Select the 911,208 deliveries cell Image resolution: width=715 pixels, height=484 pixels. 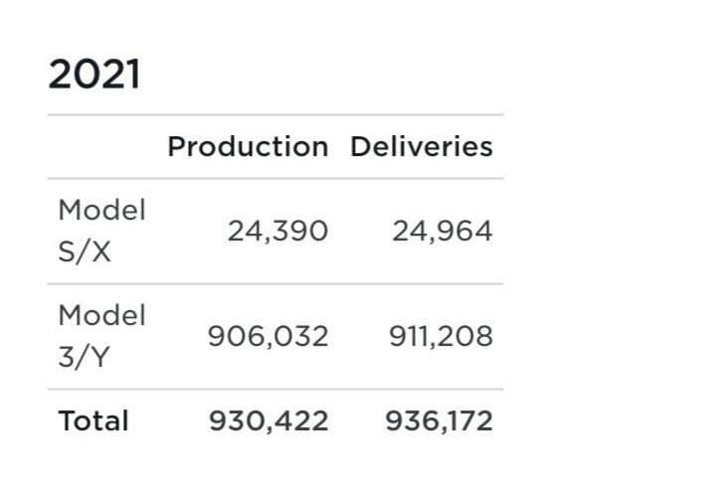(441, 337)
